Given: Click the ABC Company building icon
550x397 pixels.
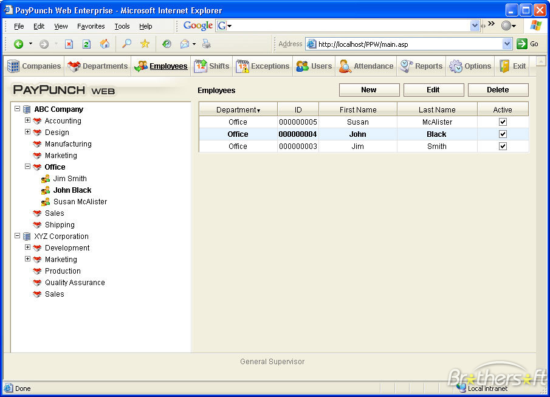Looking at the screenshot, I should (x=27, y=109).
